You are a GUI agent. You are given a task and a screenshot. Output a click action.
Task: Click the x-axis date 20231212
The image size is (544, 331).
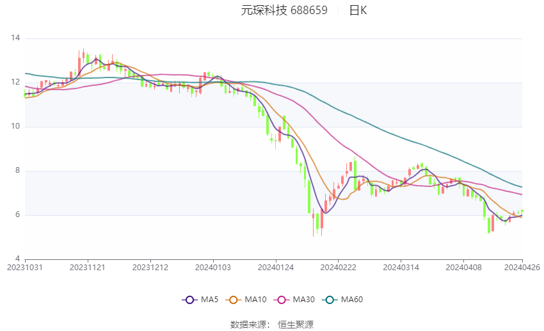(x=150, y=268)
